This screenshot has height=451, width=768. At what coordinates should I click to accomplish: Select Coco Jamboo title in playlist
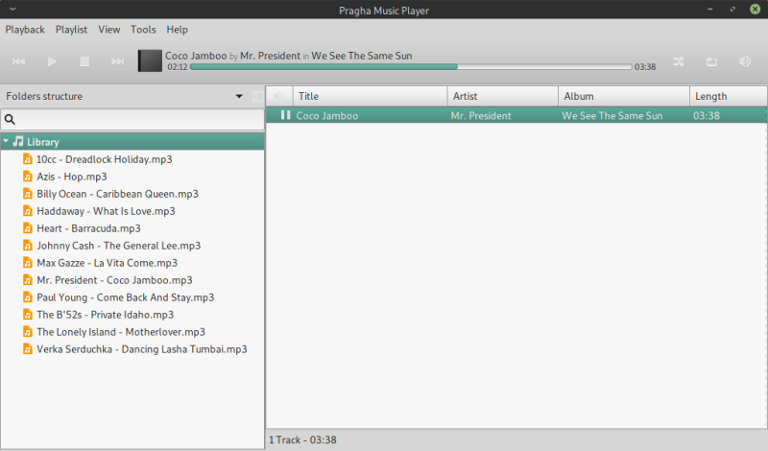327,116
